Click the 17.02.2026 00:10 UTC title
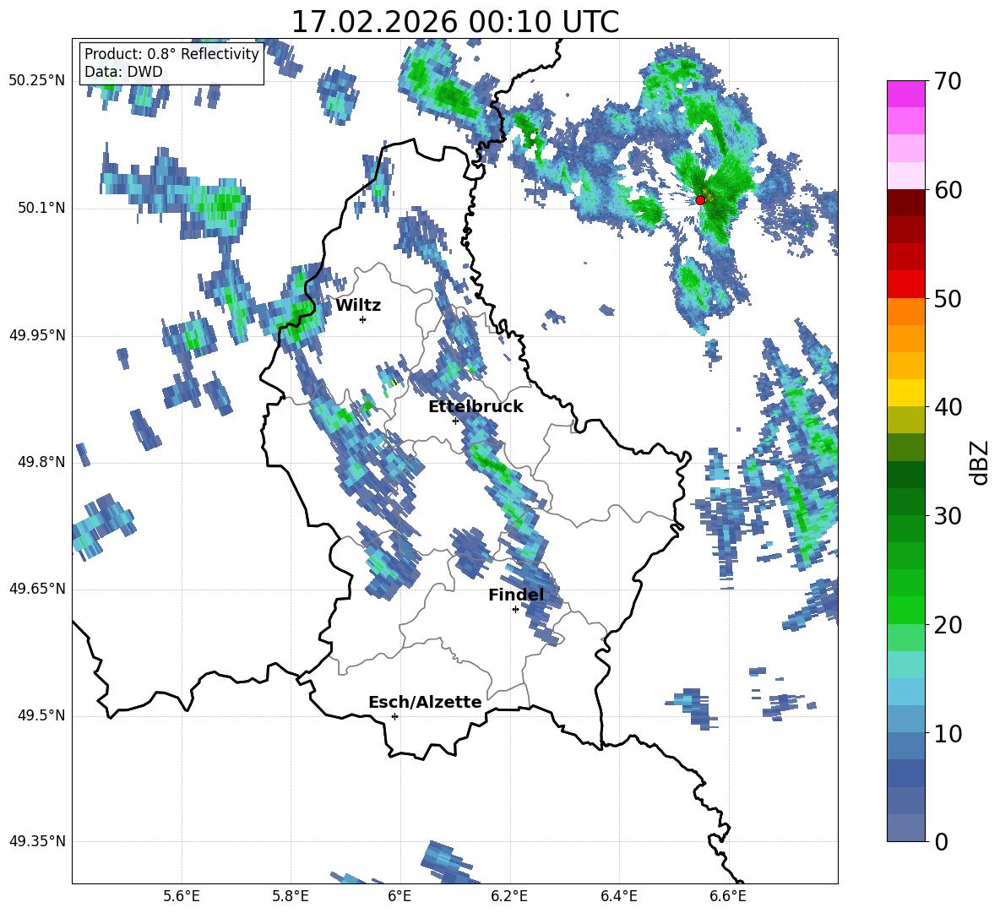Screen dimensions: 1000x913 coord(454,22)
